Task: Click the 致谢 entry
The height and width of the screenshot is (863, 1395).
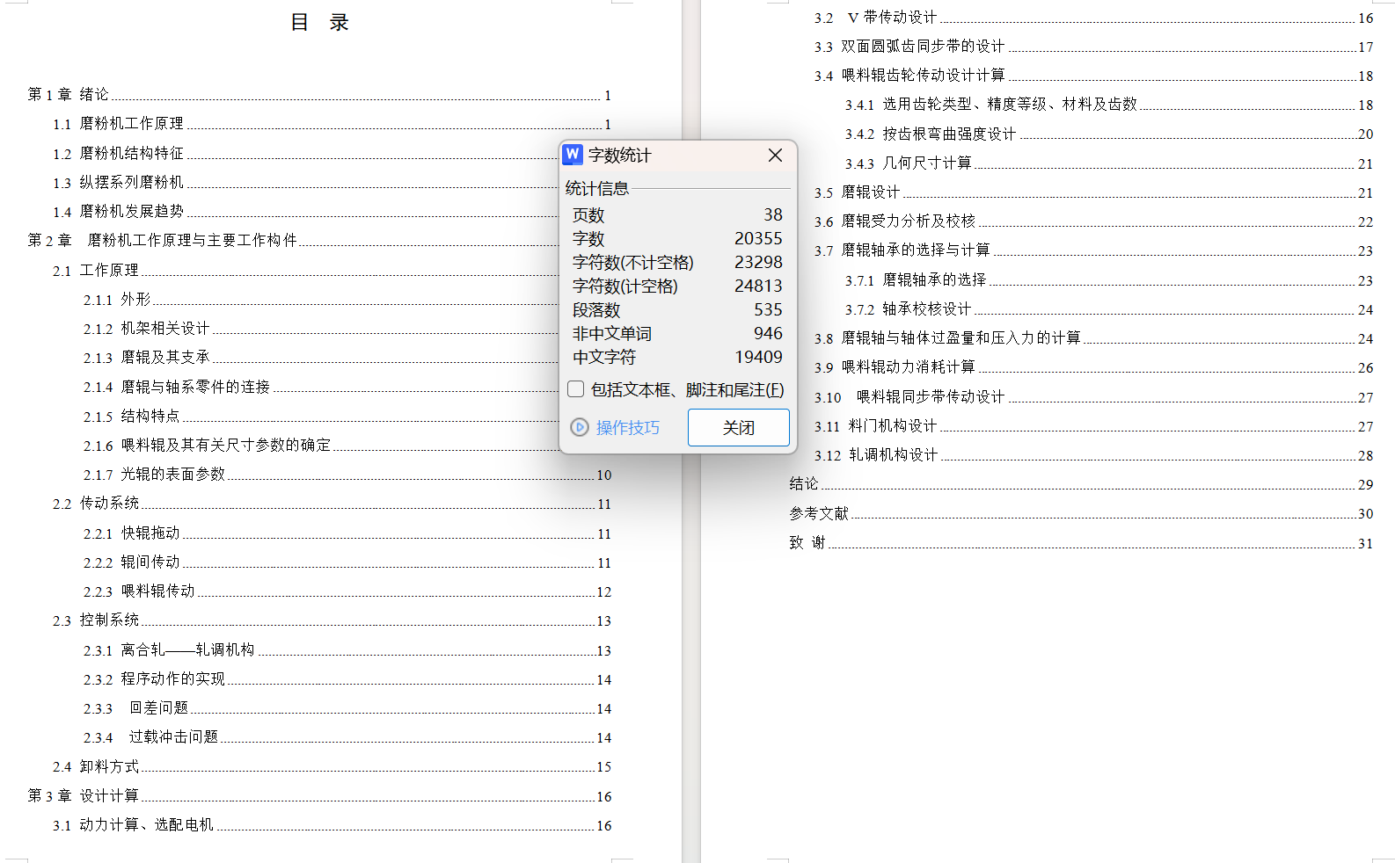Action: click(x=1081, y=543)
